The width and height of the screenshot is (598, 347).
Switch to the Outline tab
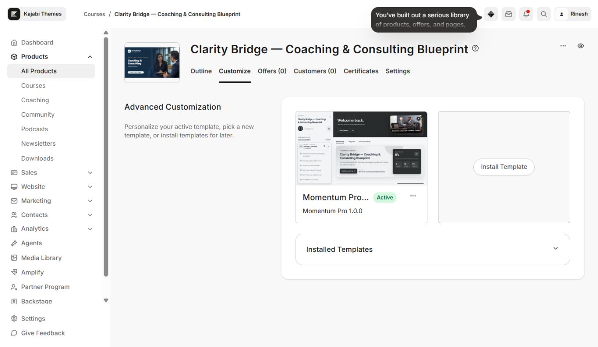point(201,71)
